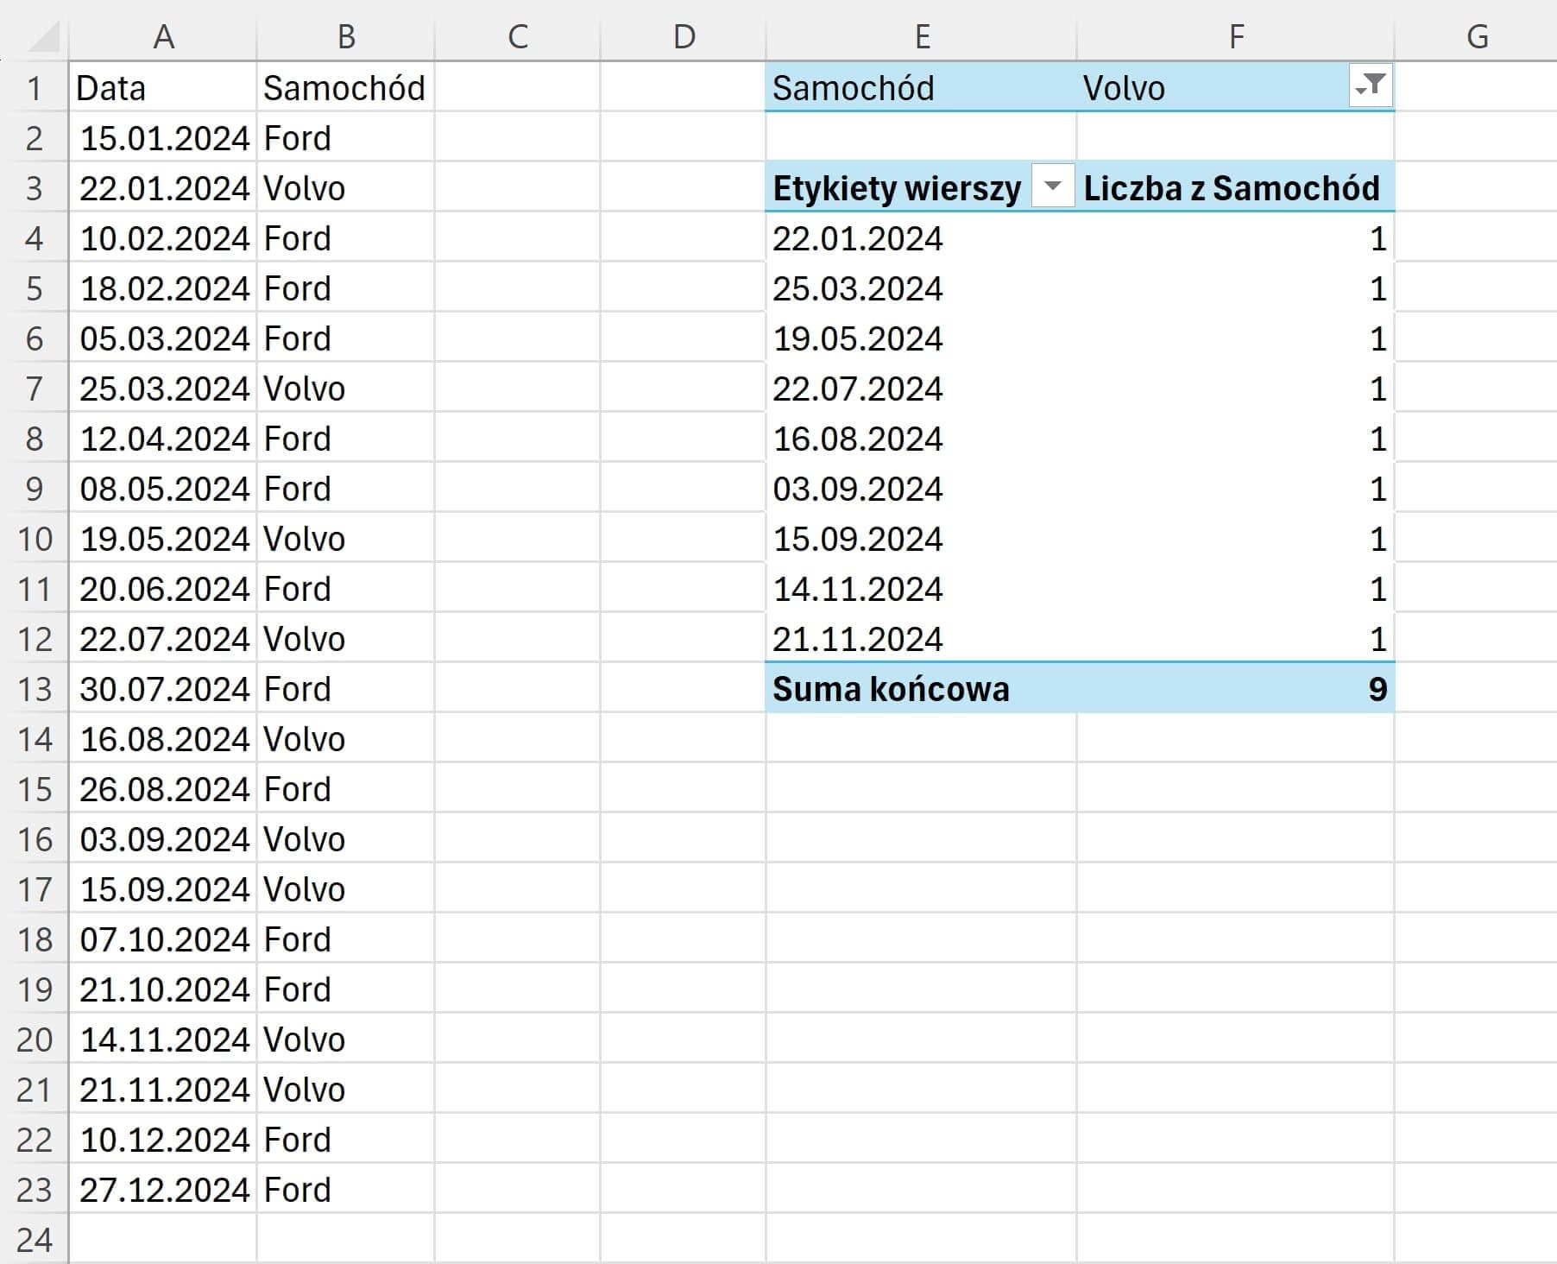Viewport: 1557px width, 1264px height.
Task: Open the Samochód filter dropdown showing Volvo
Action: pyautogui.click(x=1371, y=86)
